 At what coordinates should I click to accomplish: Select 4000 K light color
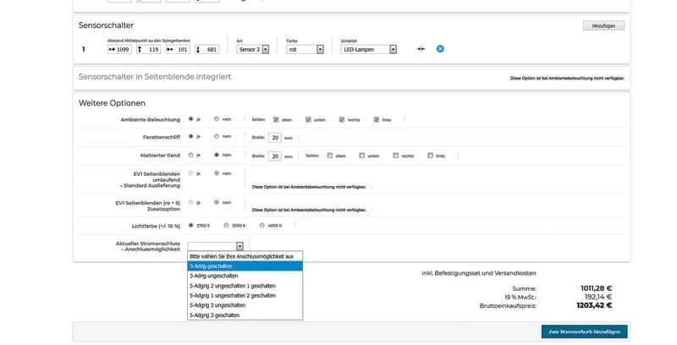coord(261,226)
